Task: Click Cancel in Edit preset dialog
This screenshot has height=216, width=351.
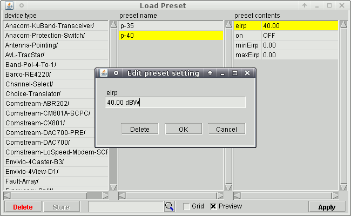Action: [x=226, y=129]
